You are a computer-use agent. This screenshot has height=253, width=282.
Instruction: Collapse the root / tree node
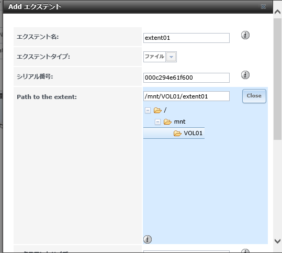click(x=148, y=110)
